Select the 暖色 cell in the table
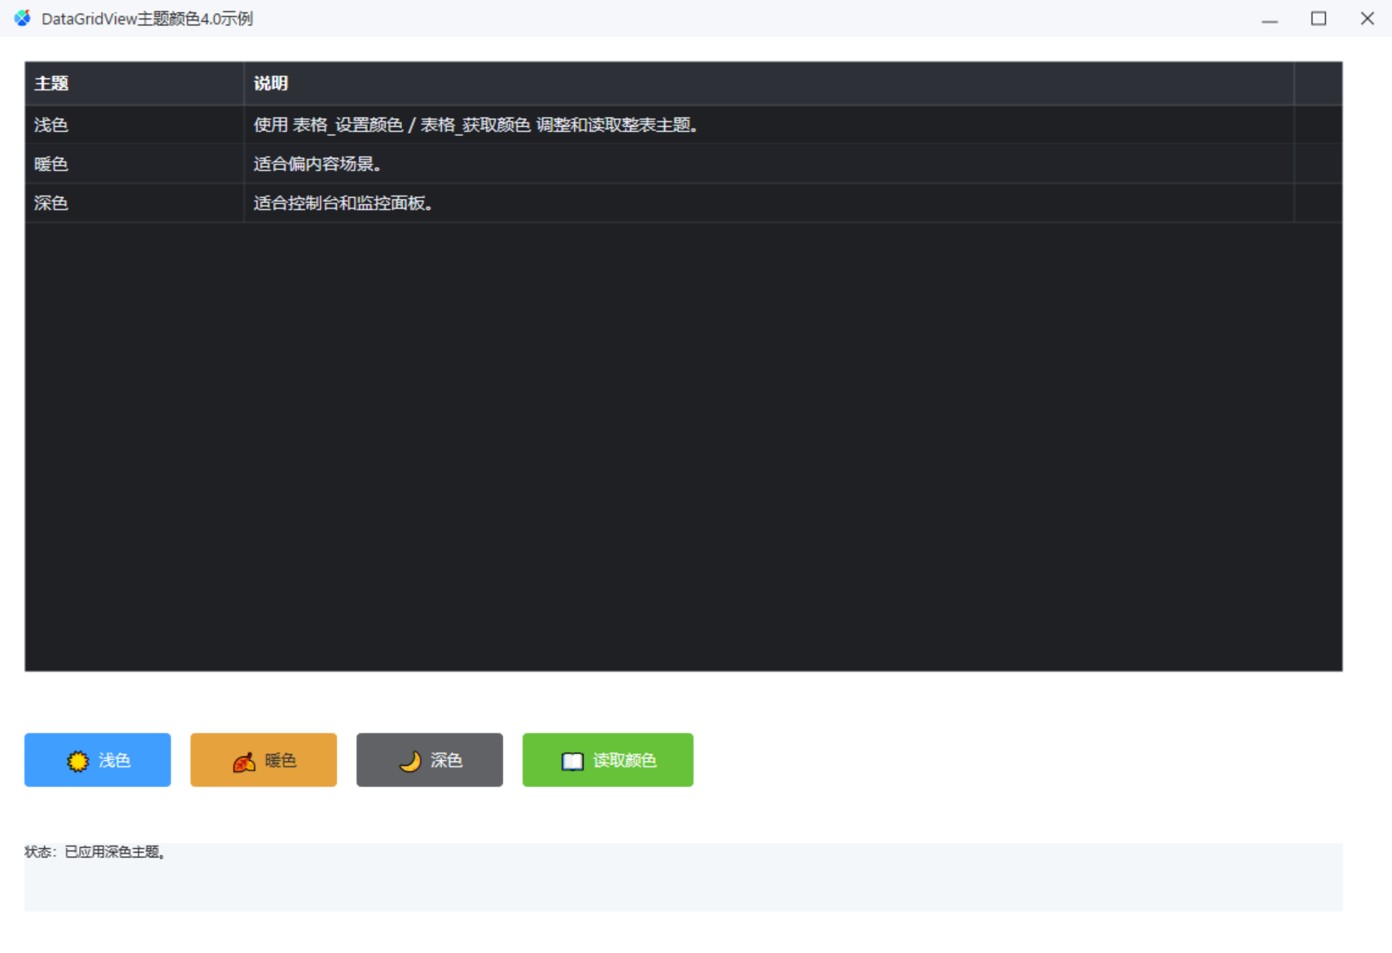 pos(134,164)
